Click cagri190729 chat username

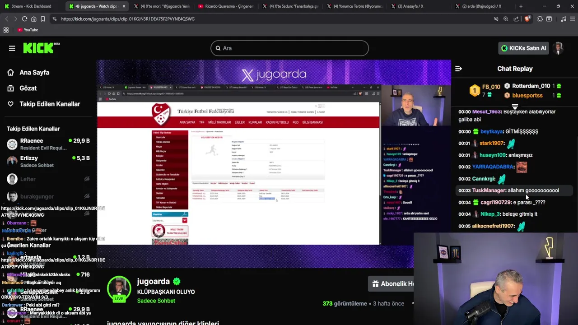[x=495, y=202]
